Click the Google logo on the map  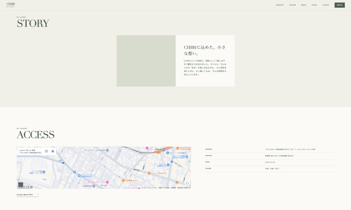(104, 185)
